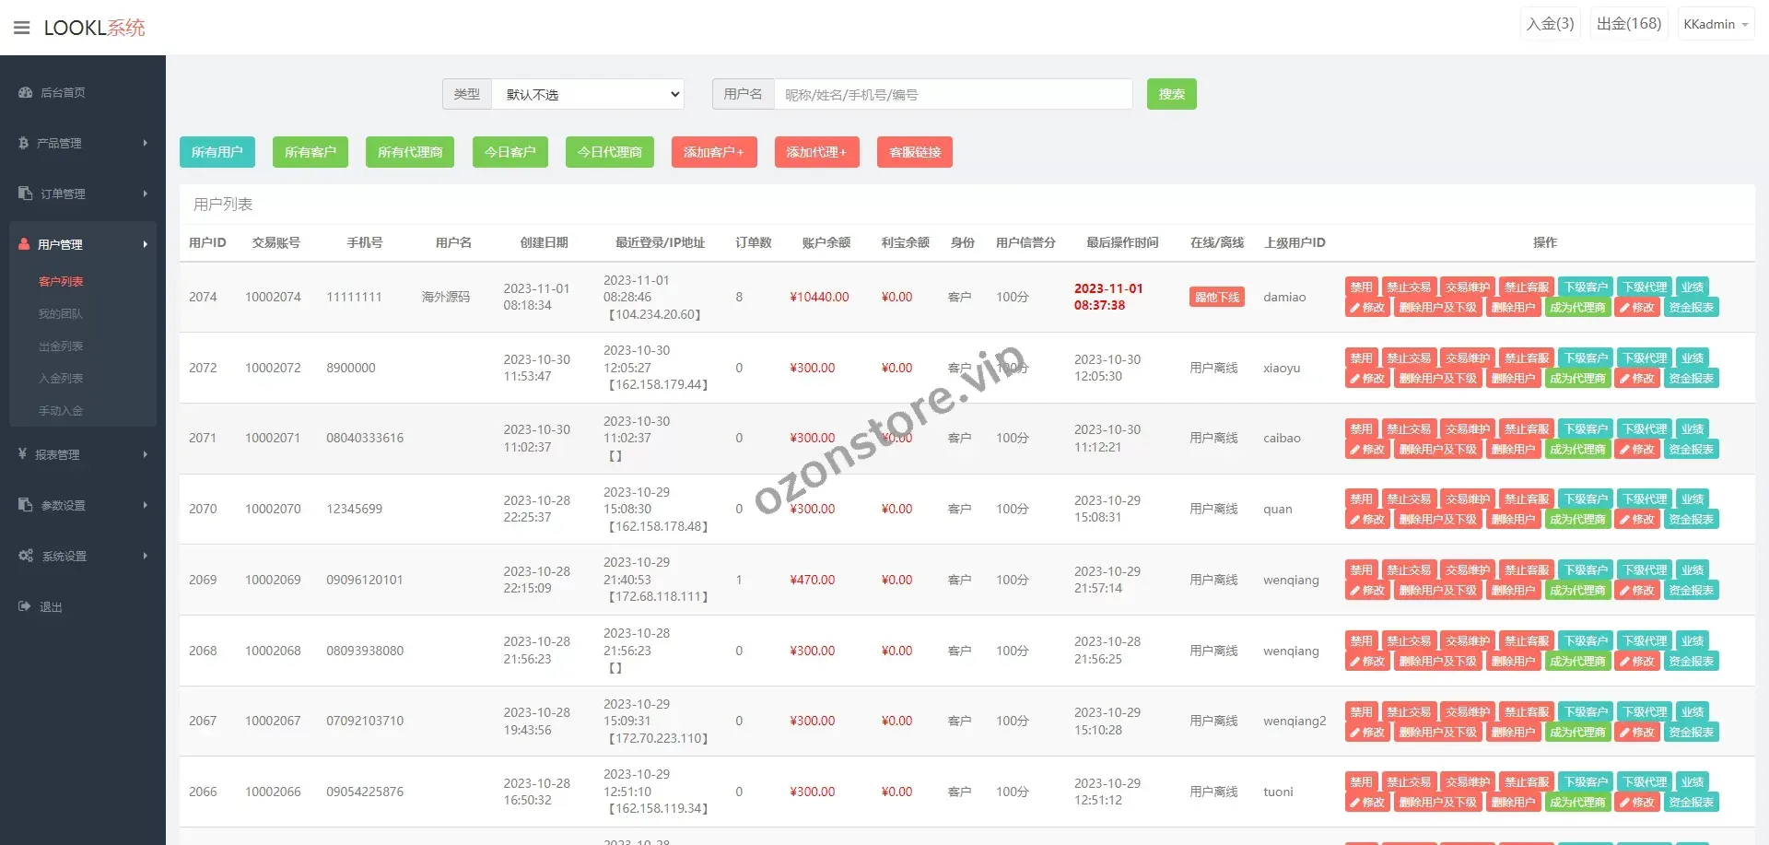The image size is (1769, 845).
Task: Click the 订单管理 clipboard icon
Action: point(26,194)
